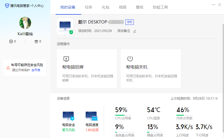Click the info icon beside last check time
The width and height of the screenshot is (224, 138).
tap(217, 98)
